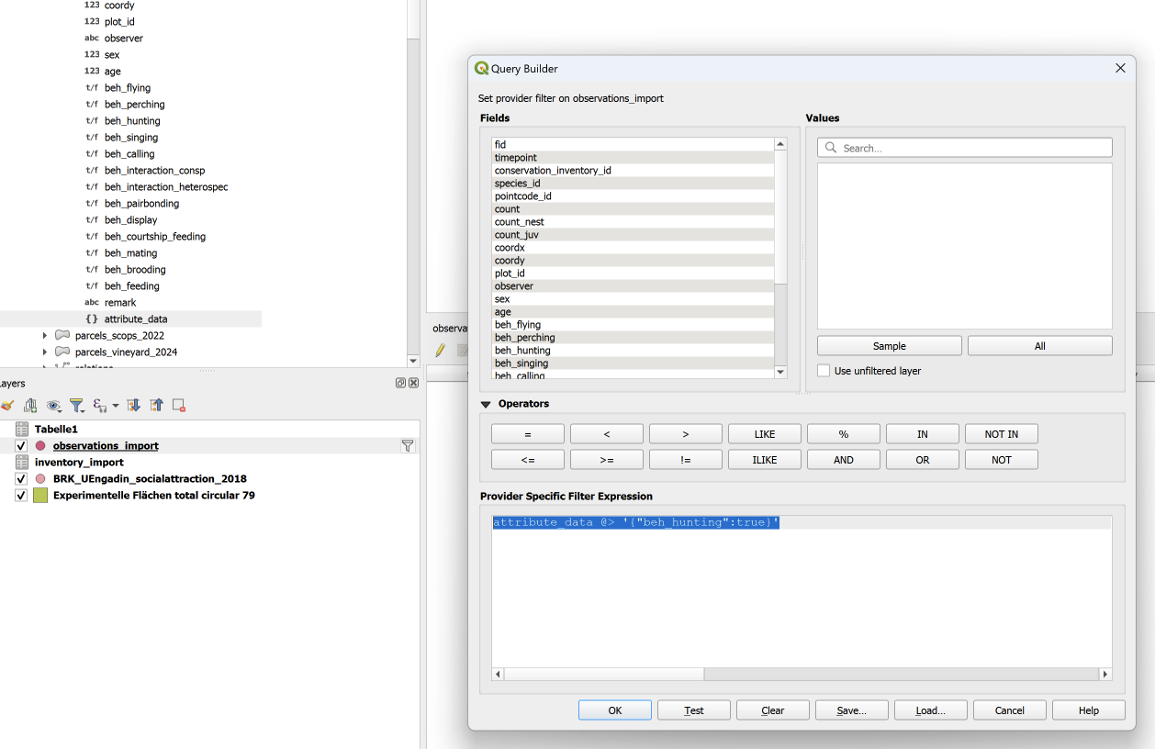Collapse the Operators section triangle
1155x749 pixels.
click(486, 404)
